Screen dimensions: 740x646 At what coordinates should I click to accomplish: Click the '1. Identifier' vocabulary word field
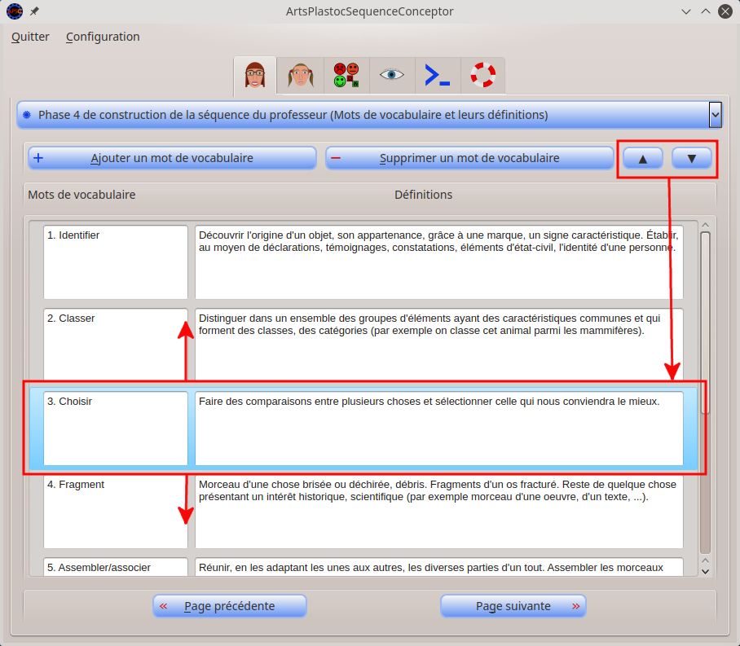pos(116,261)
